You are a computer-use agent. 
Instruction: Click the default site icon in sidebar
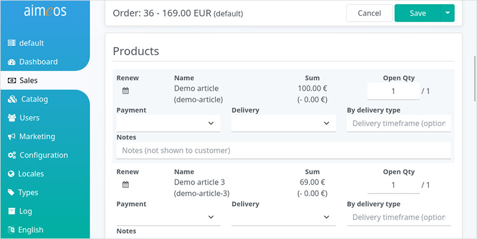point(11,43)
